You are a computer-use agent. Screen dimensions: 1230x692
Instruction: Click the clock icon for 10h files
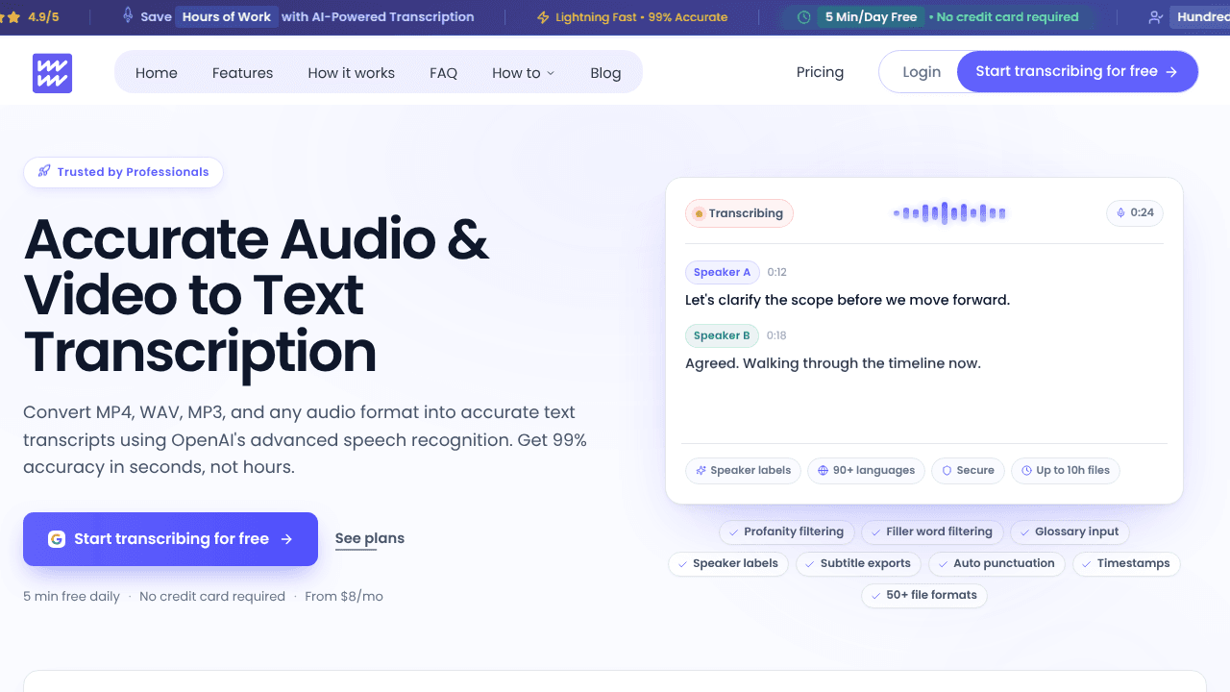coord(1026,470)
